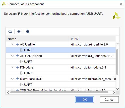Image resolution: width=125 pixels, height=108 pixels.
Task: Confirm the selection with the OK button
Action: coord(84,99)
